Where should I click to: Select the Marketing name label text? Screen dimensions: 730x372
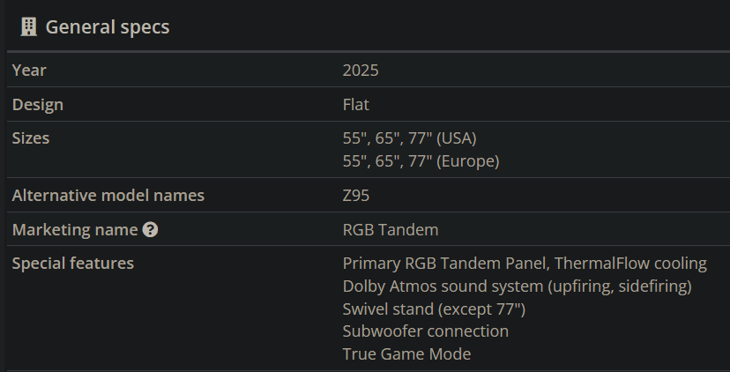[75, 230]
